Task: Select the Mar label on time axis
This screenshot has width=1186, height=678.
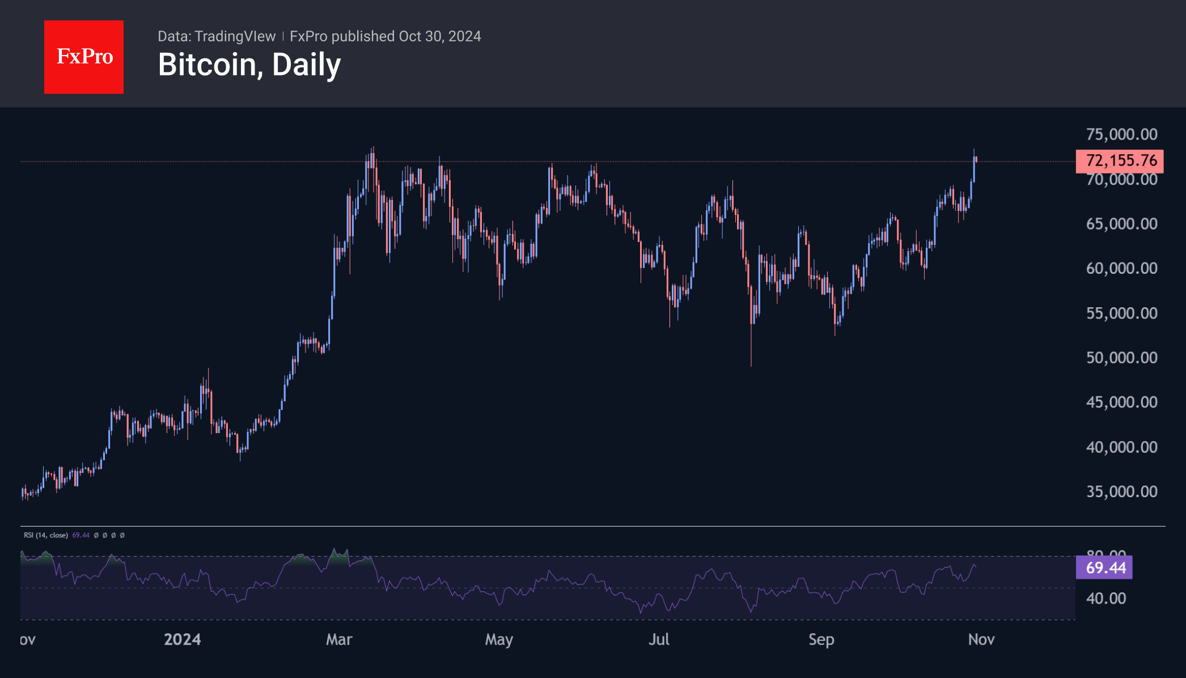Action: pos(339,639)
